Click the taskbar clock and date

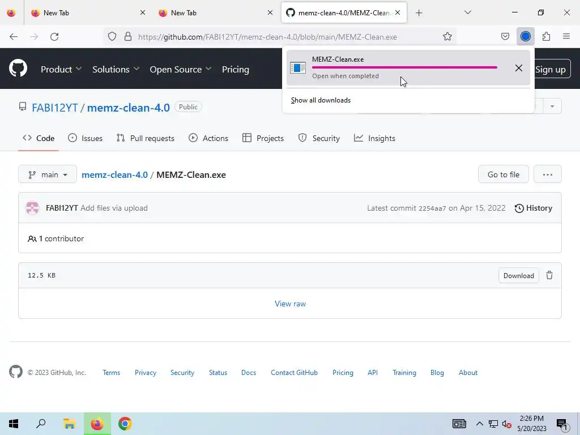[x=531, y=424]
